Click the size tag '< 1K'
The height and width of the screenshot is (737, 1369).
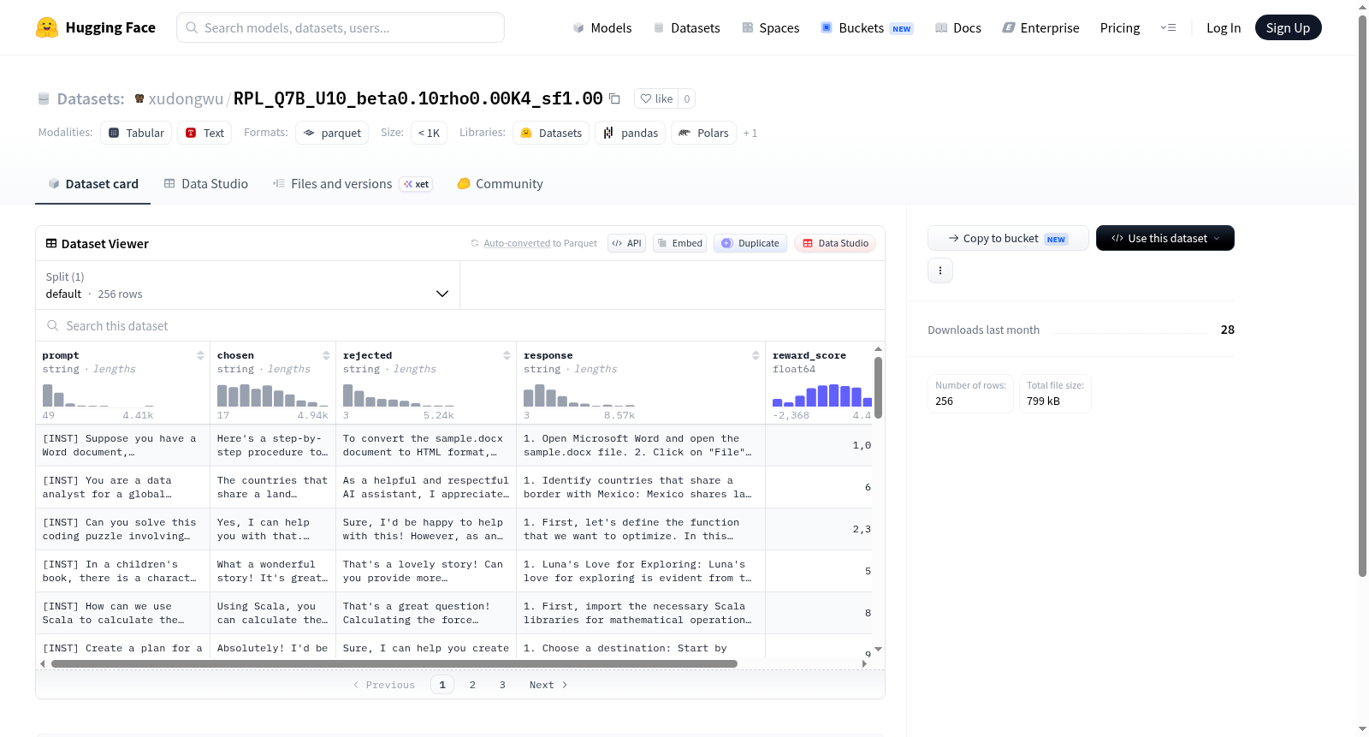coord(429,133)
